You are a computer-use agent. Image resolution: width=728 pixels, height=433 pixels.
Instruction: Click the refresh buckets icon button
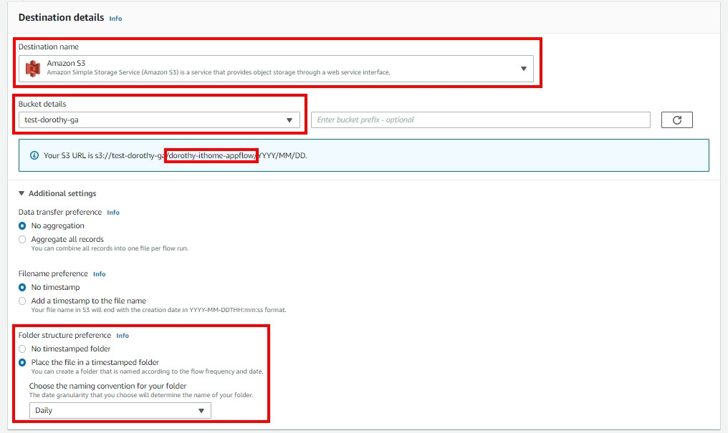[676, 120]
